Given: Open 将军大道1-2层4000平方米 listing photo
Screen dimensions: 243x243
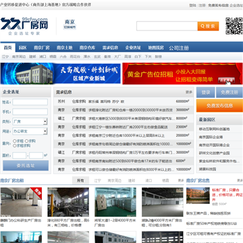Looking at the screenshot, I should click(x=115, y=202).
